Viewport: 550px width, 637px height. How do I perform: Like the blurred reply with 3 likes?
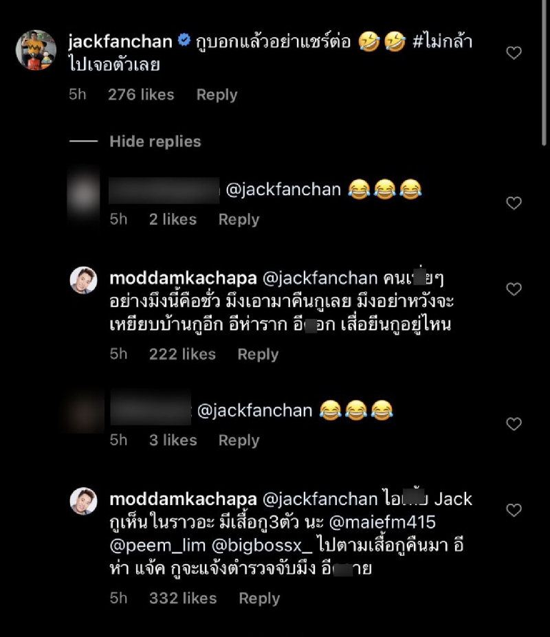(514, 424)
